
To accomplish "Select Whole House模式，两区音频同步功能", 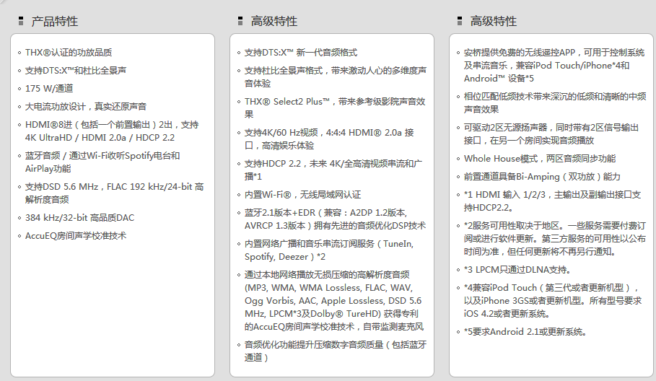I will pyautogui.click(x=540, y=159).
